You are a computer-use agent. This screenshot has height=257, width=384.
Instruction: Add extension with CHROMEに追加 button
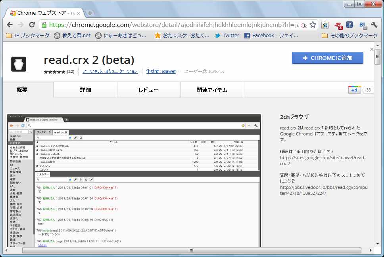[x=327, y=58]
